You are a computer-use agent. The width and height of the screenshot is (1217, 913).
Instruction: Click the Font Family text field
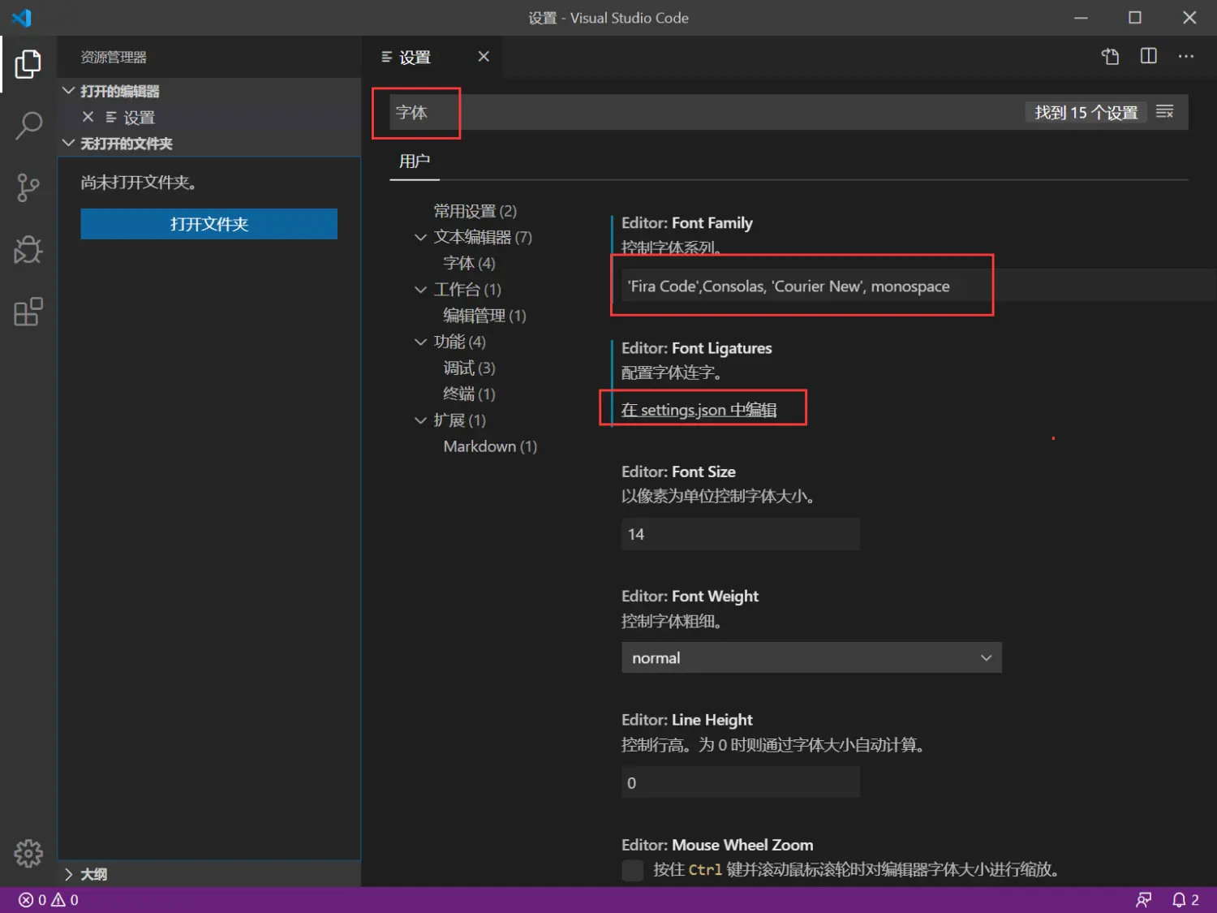(918, 286)
